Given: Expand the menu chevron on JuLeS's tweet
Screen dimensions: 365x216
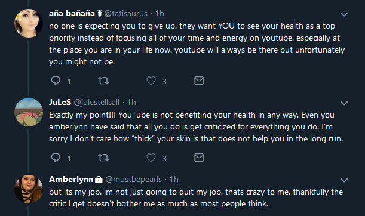Looking at the screenshot, I should (x=344, y=103).
